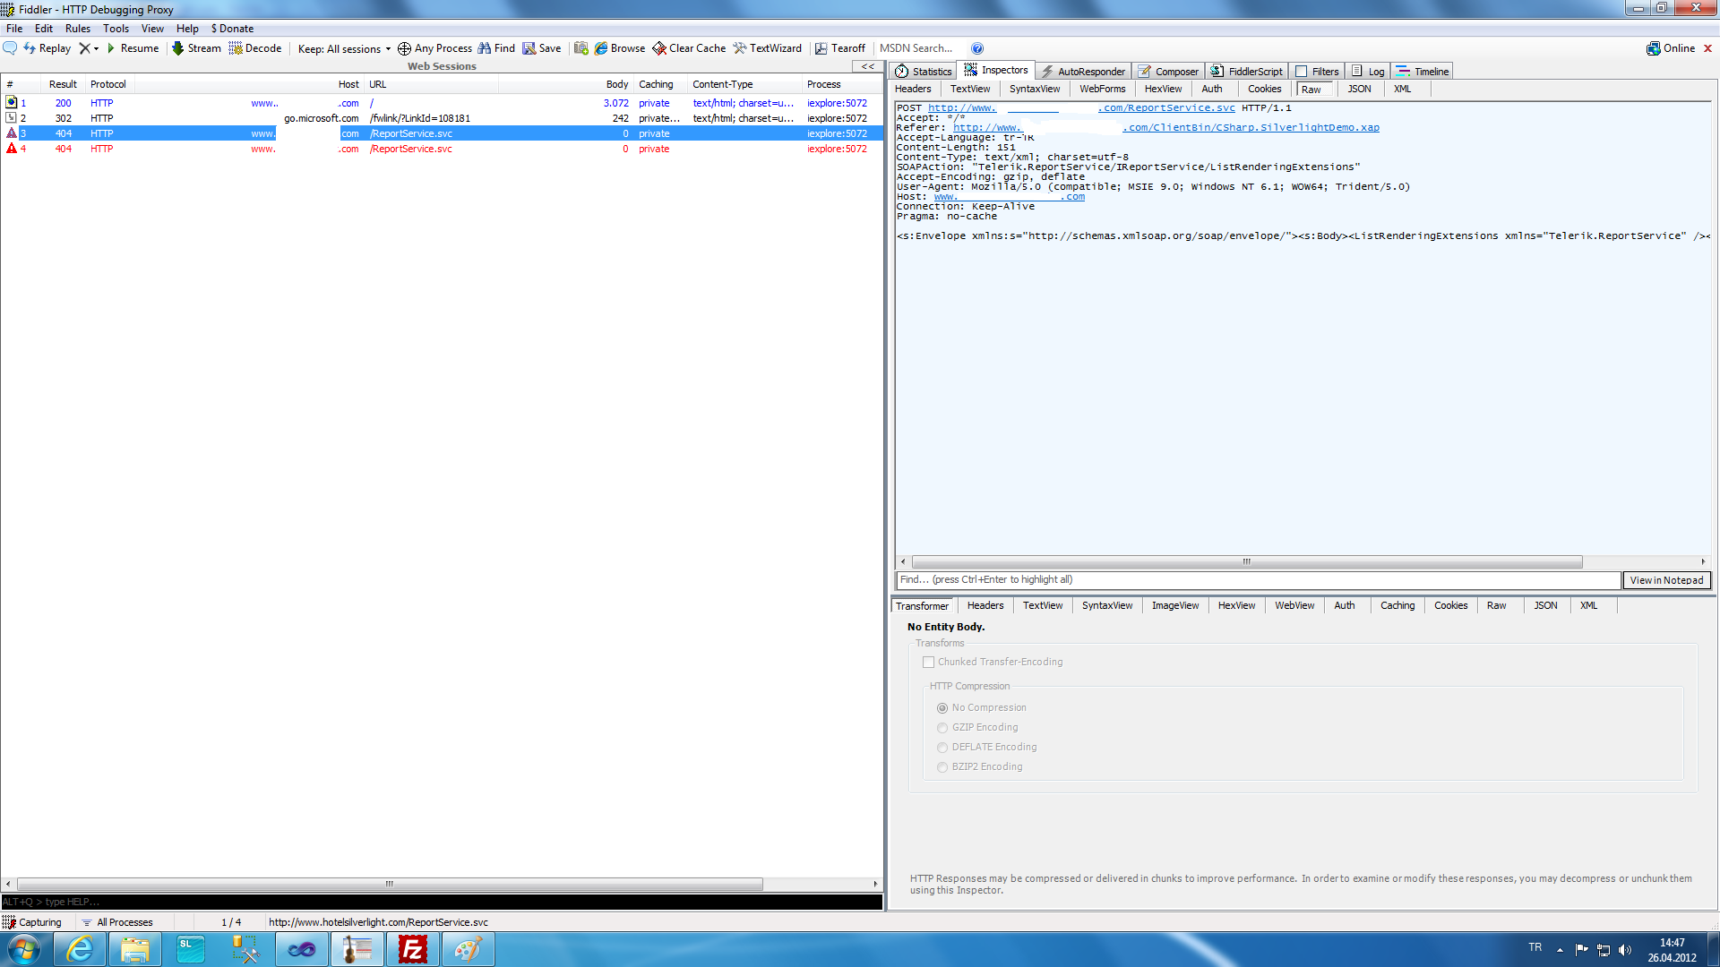Click the Decode toolbar icon

point(236,48)
